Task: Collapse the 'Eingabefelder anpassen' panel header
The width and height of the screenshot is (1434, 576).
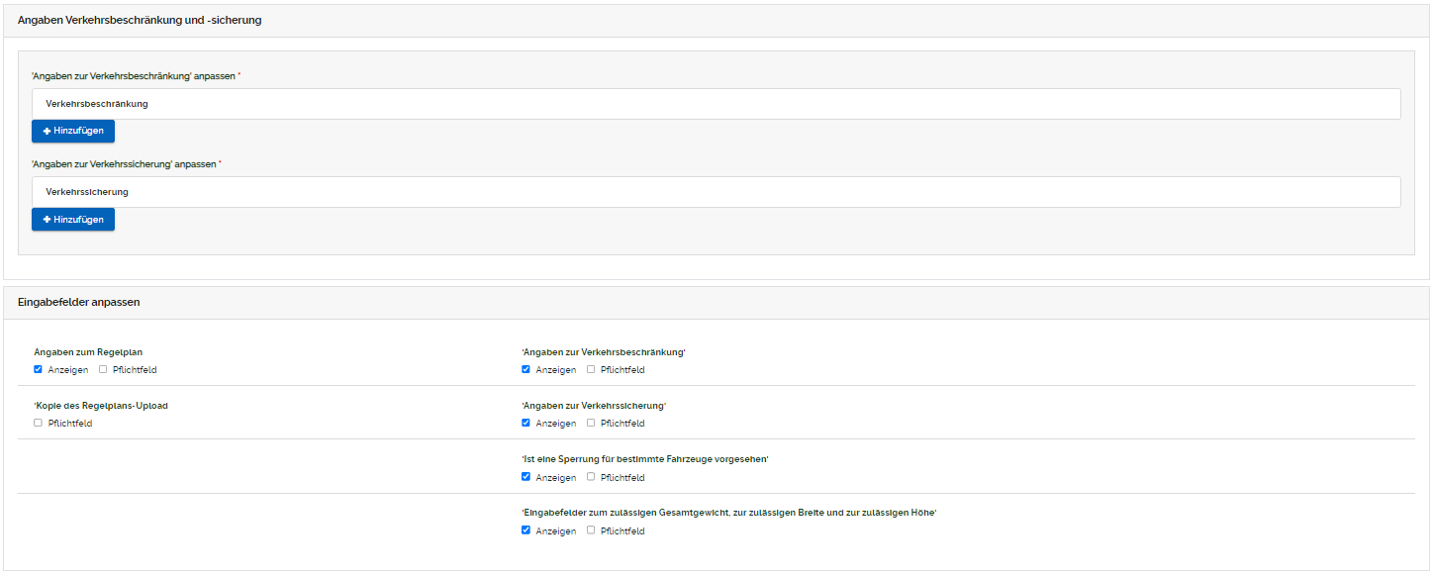Action: pyautogui.click(x=79, y=302)
